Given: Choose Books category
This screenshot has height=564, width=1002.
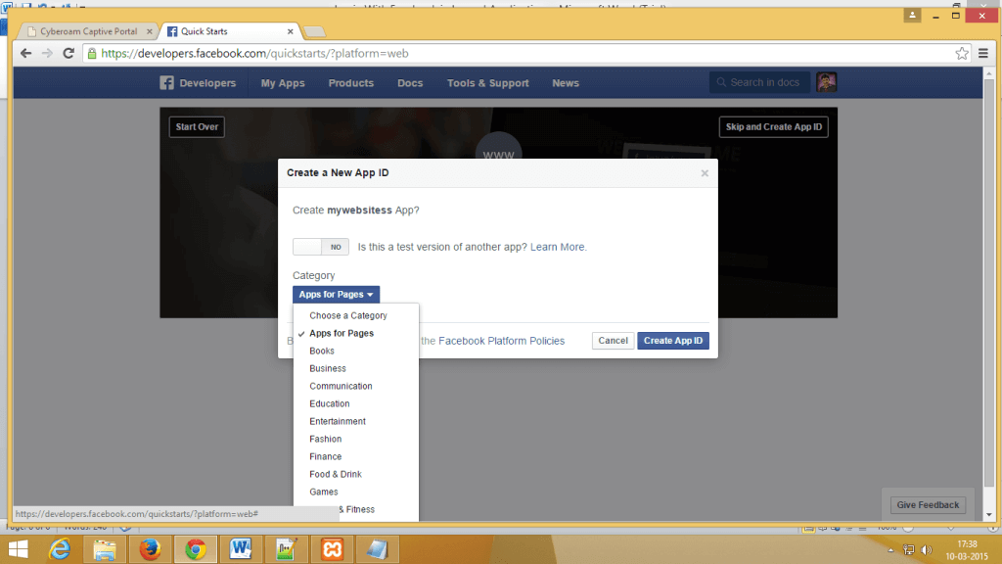Looking at the screenshot, I should [x=356, y=351].
